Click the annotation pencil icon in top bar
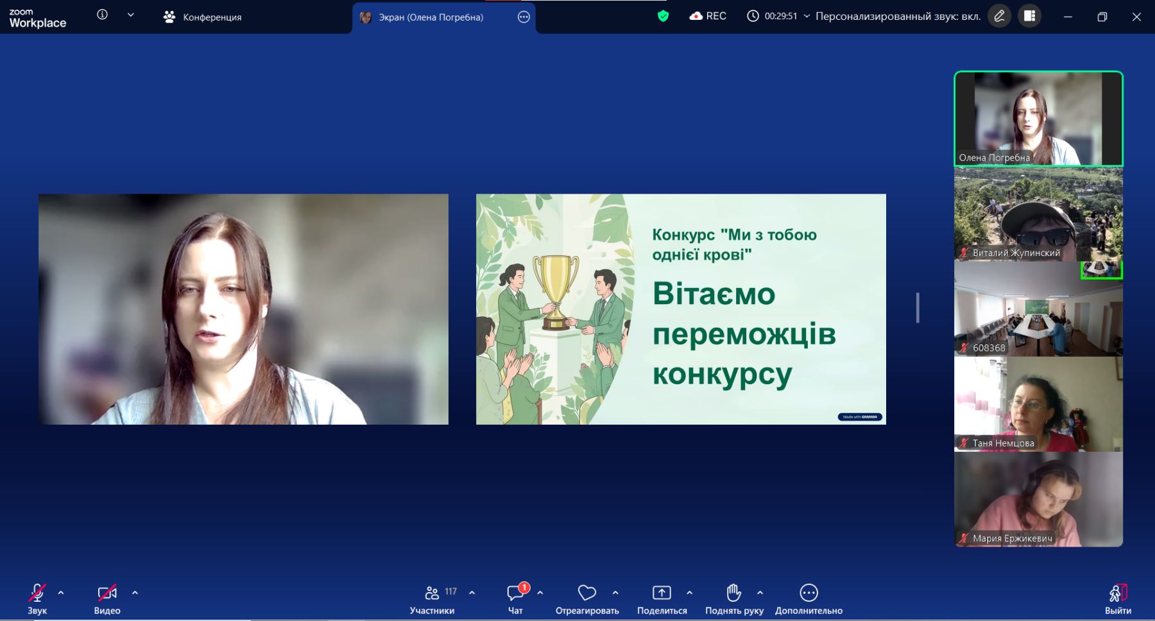1155x621 pixels. (x=999, y=16)
